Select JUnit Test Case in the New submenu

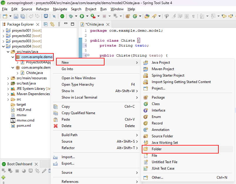(x=188, y=168)
